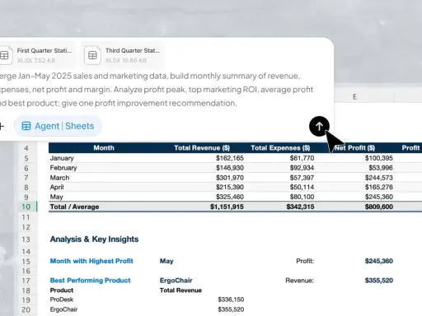The image size is (422, 316).
Task: Select February net profit $53,996
Action: (x=381, y=168)
